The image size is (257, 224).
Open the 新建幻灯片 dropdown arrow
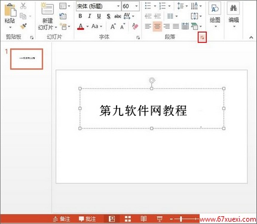coord(56,27)
